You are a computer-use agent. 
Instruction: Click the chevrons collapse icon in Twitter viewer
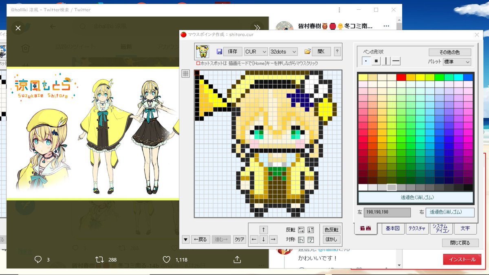(x=257, y=28)
